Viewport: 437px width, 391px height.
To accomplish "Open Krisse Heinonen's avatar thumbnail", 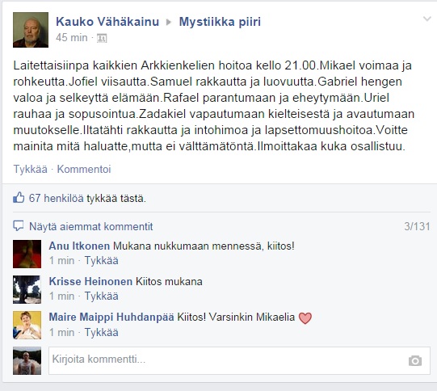I will 27,289.
